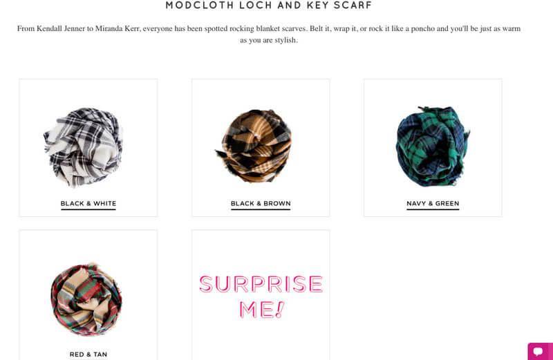Select the black and white plaid scarf image
553x360 pixels.
tap(83, 147)
